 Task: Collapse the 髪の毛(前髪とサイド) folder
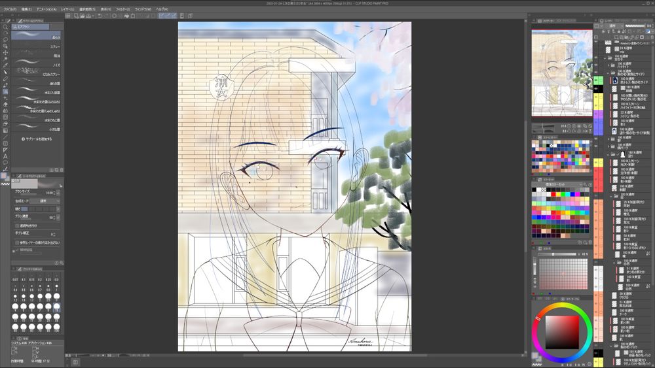[608, 73]
